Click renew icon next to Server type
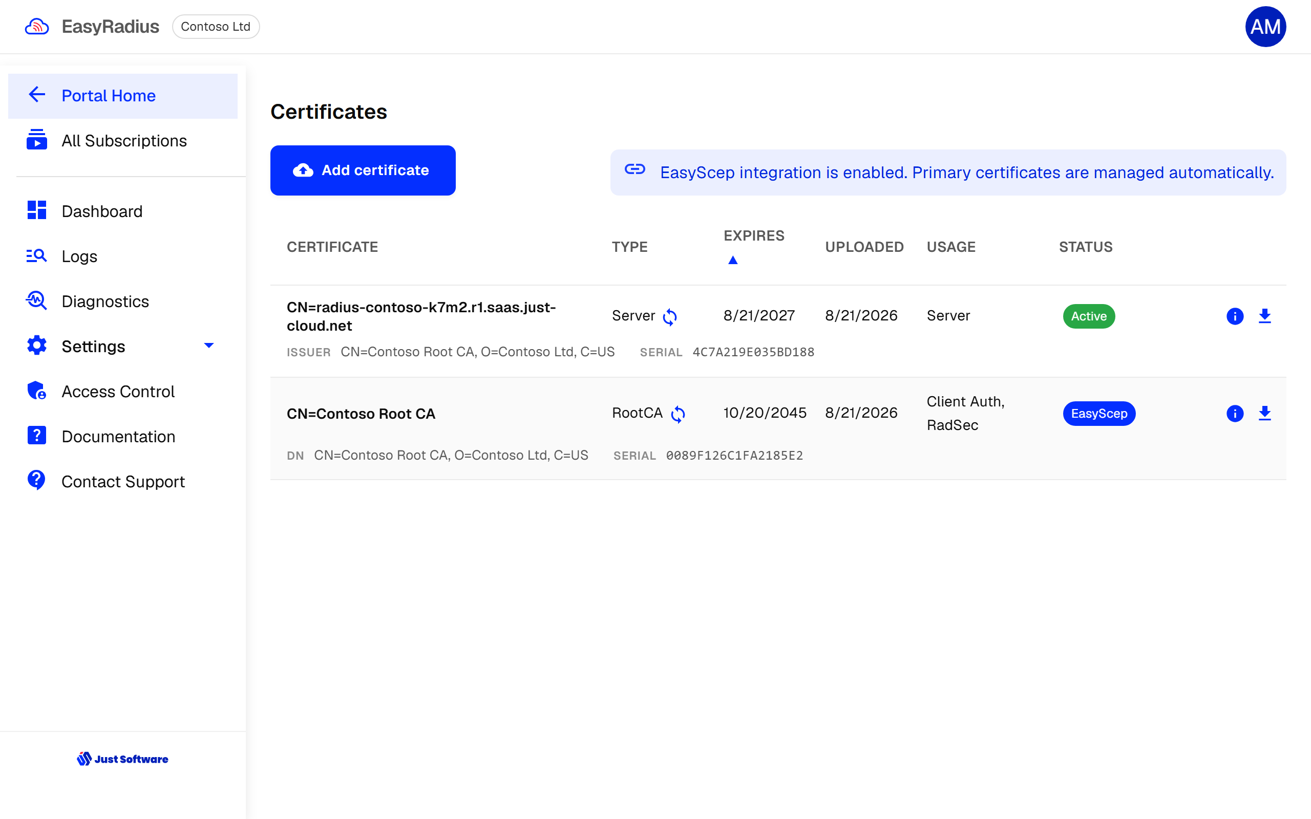 click(670, 317)
